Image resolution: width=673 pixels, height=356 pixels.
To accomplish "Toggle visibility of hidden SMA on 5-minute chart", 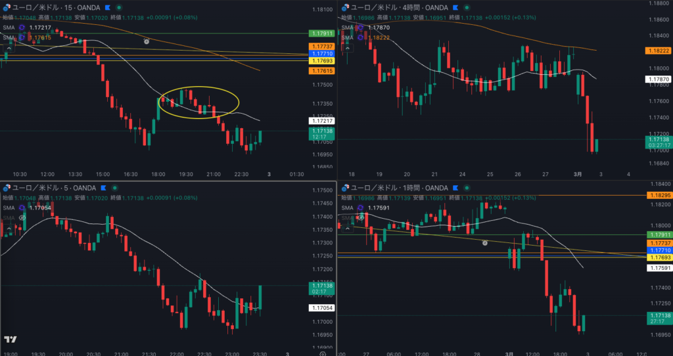I will point(22,217).
